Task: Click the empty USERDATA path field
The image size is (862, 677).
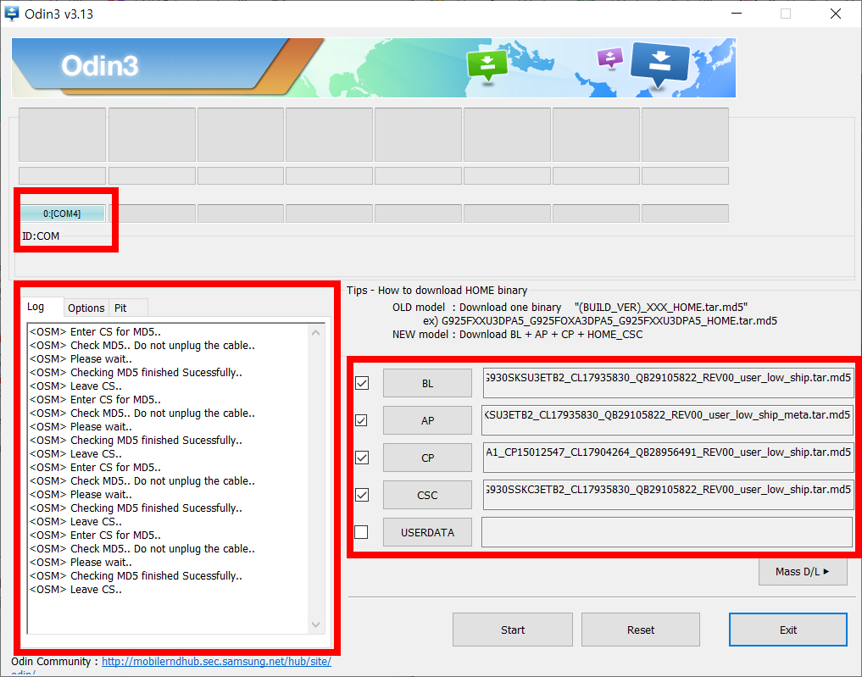Action: pyautogui.click(x=667, y=532)
